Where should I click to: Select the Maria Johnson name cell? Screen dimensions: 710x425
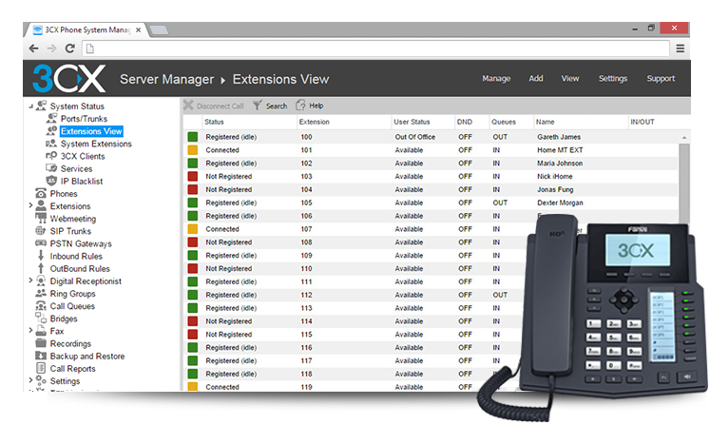tap(560, 164)
